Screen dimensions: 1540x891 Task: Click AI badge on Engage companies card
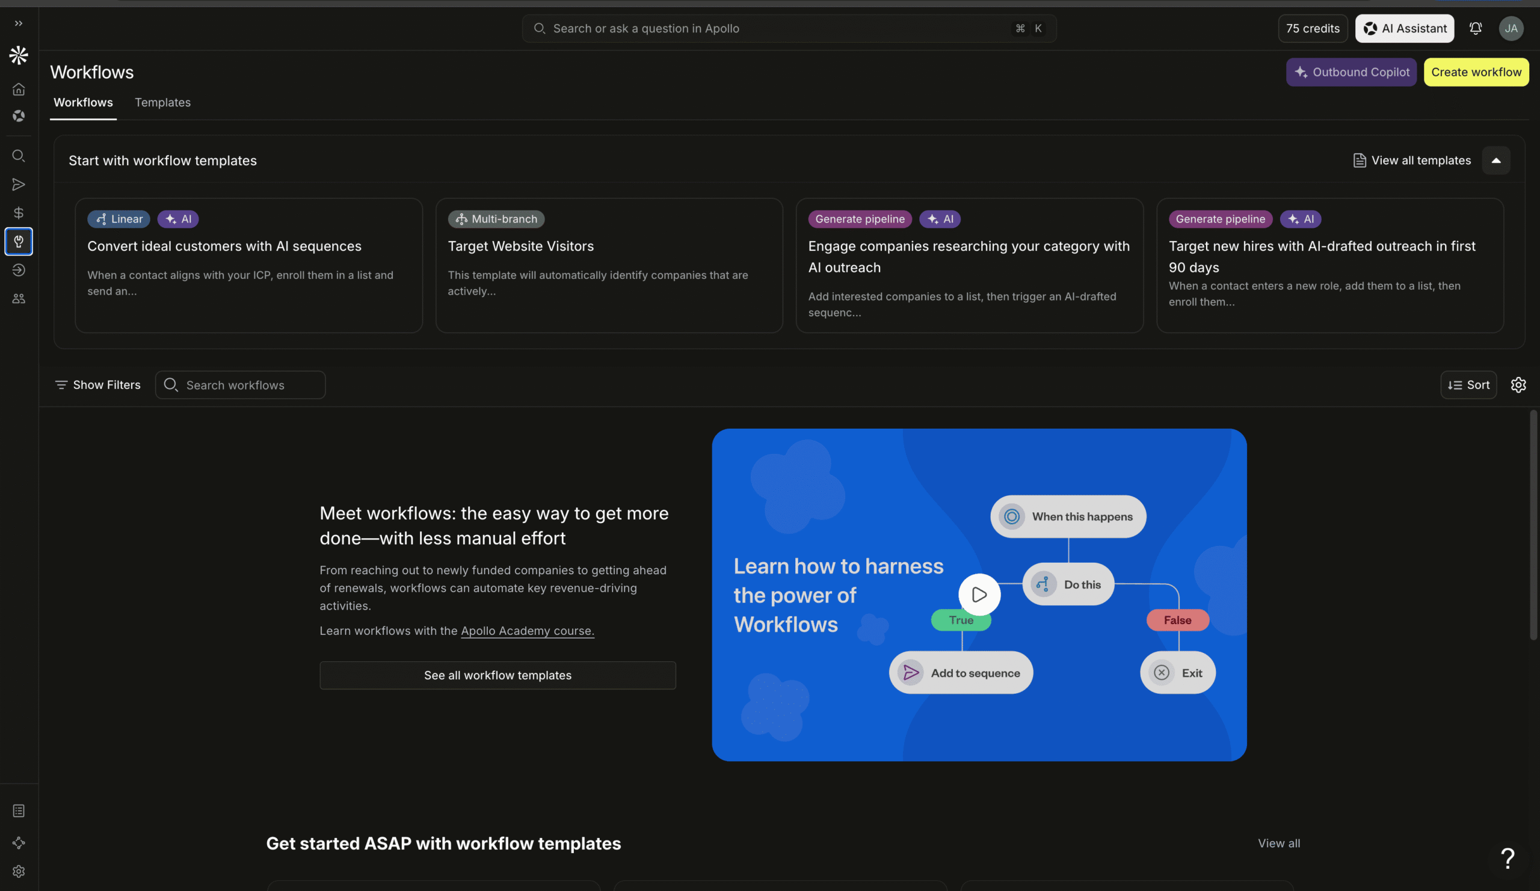click(940, 219)
